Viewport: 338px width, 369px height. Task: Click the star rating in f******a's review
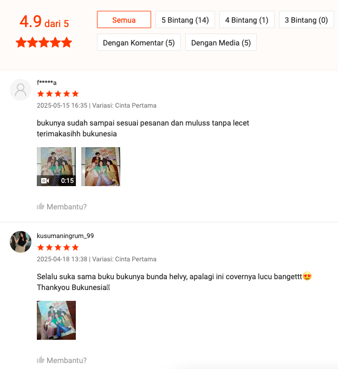(x=58, y=94)
